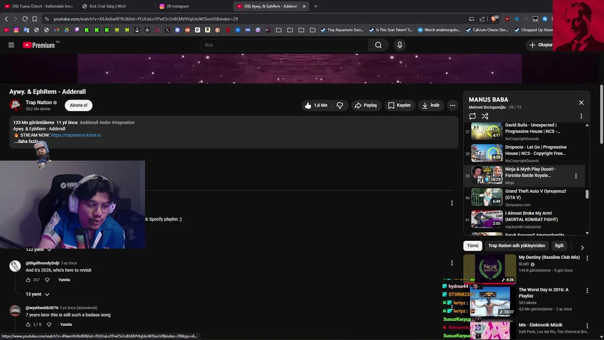604x340 pixels.
Task: Toggle shuffle for MANUS BABA playlist
Action: click(485, 116)
